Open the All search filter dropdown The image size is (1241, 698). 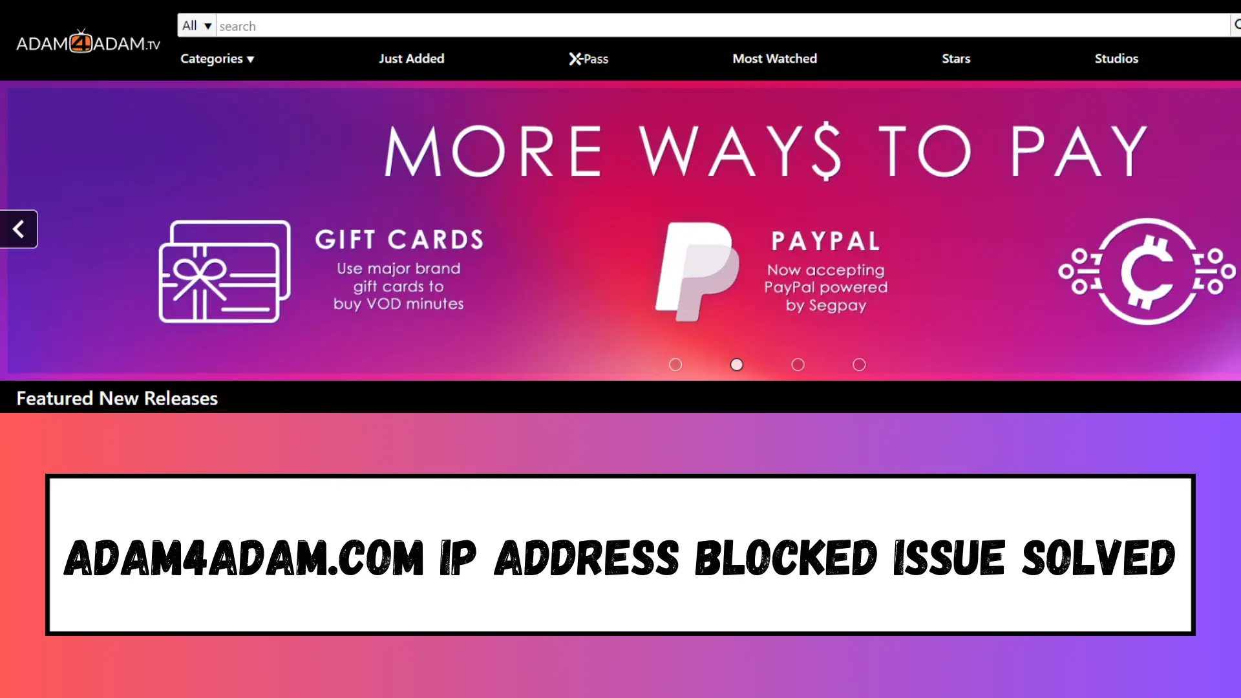195,25
